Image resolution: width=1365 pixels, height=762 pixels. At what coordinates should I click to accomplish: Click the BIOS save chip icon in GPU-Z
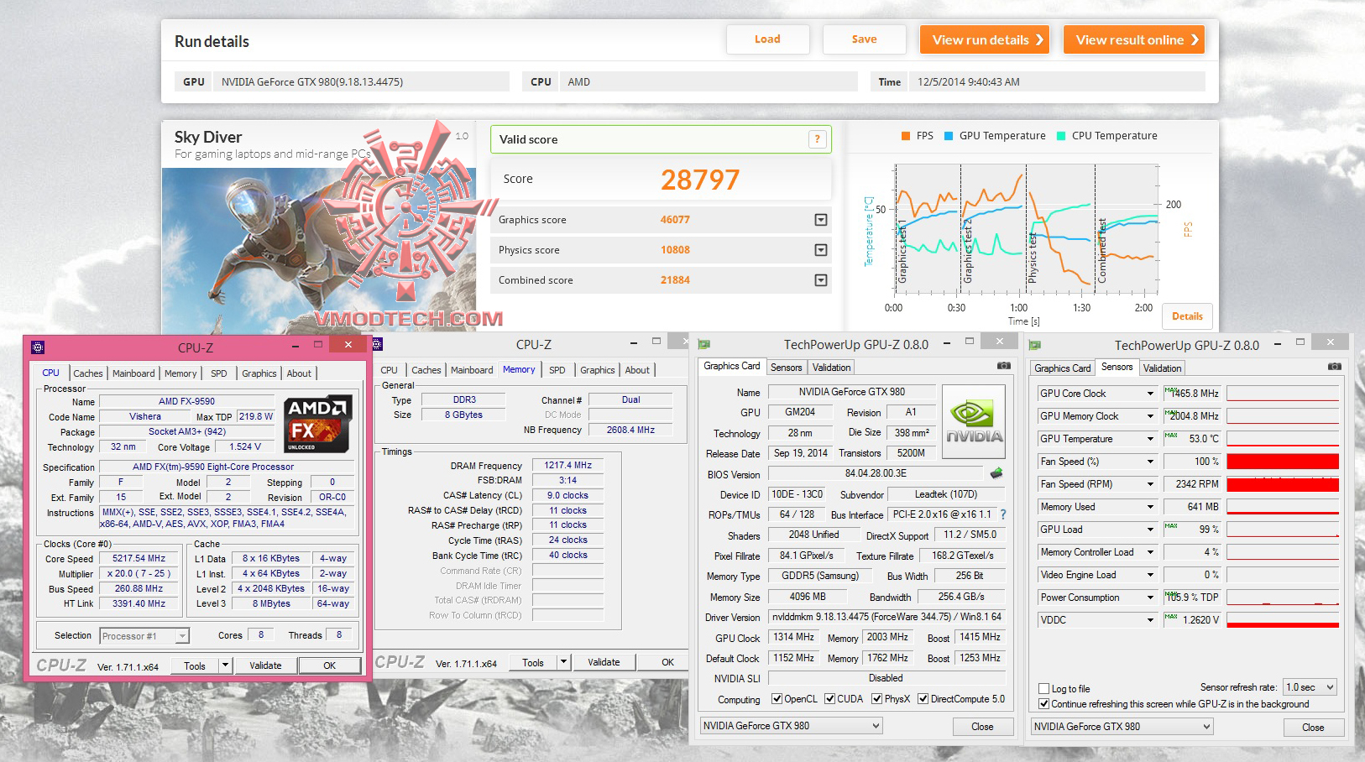click(996, 473)
